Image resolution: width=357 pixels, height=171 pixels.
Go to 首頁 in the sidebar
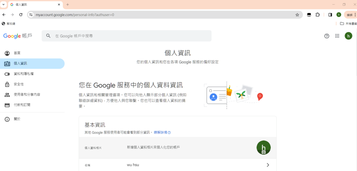(x=32, y=53)
